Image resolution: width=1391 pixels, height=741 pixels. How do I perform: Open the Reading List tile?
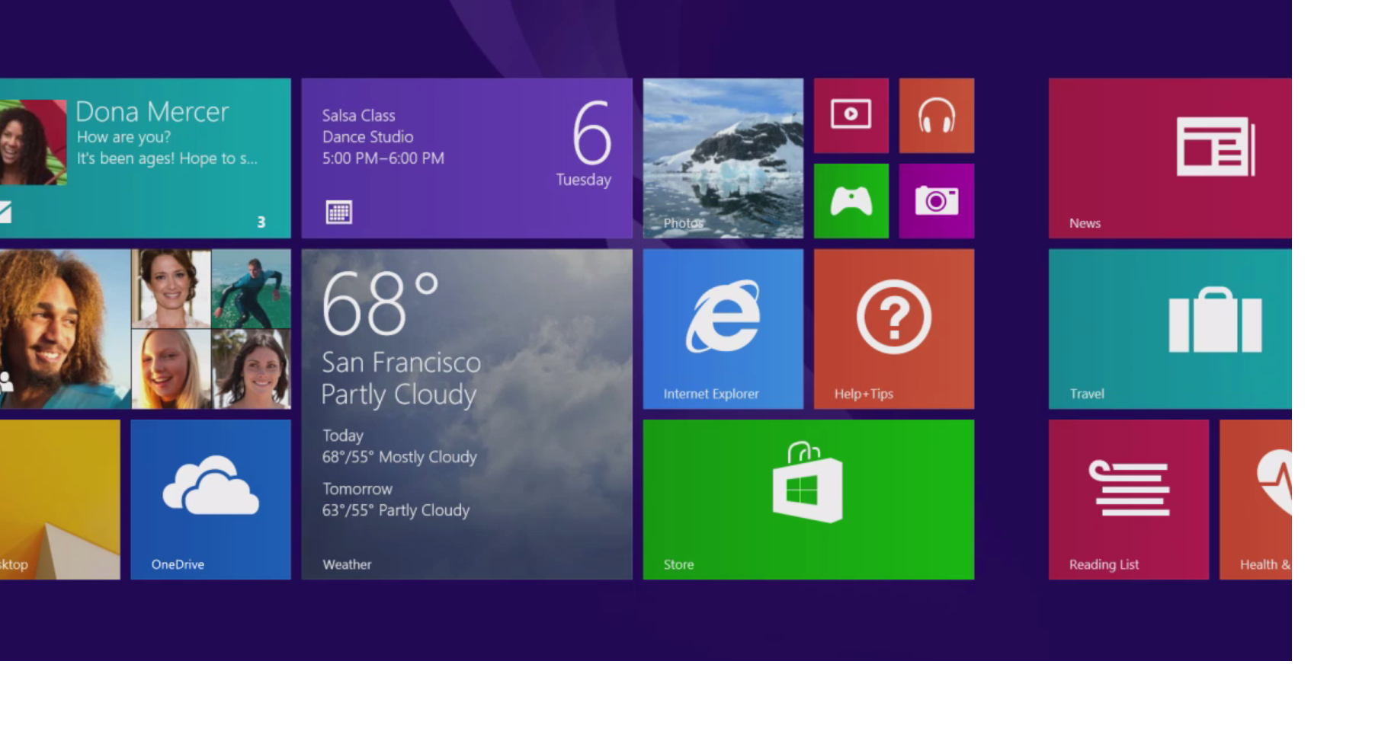pos(1128,499)
